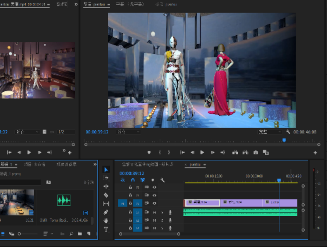Open Program monitor playback resolution dropdown
Image resolution: width=327 pixels, height=248 pixels.
click(x=270, y=132)
